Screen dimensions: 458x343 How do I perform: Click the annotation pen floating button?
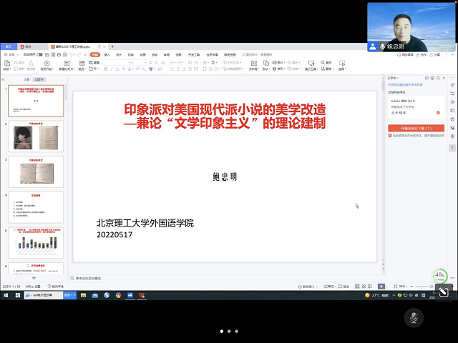444,292
